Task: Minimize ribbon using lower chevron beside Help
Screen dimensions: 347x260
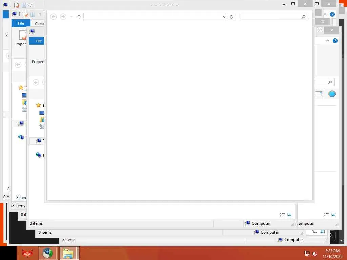Action: pyautogui.click(x=328, y=41)
